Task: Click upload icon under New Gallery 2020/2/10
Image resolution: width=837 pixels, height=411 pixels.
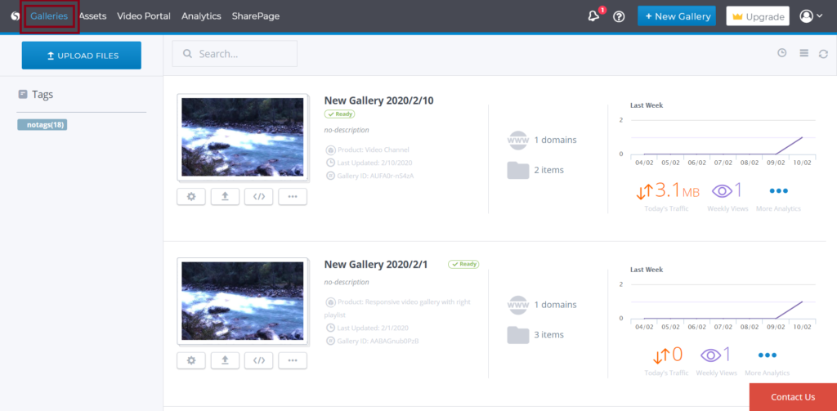Action: (x=225, y=196)
